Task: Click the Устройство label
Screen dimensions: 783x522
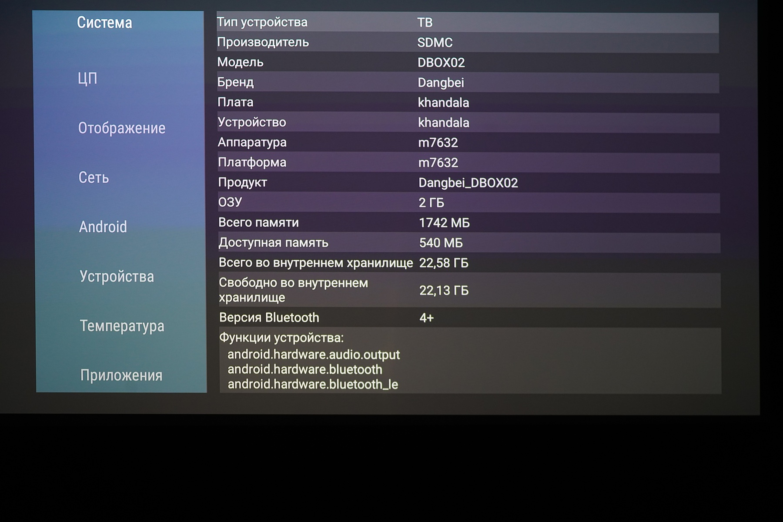Action: coord(252,122)
